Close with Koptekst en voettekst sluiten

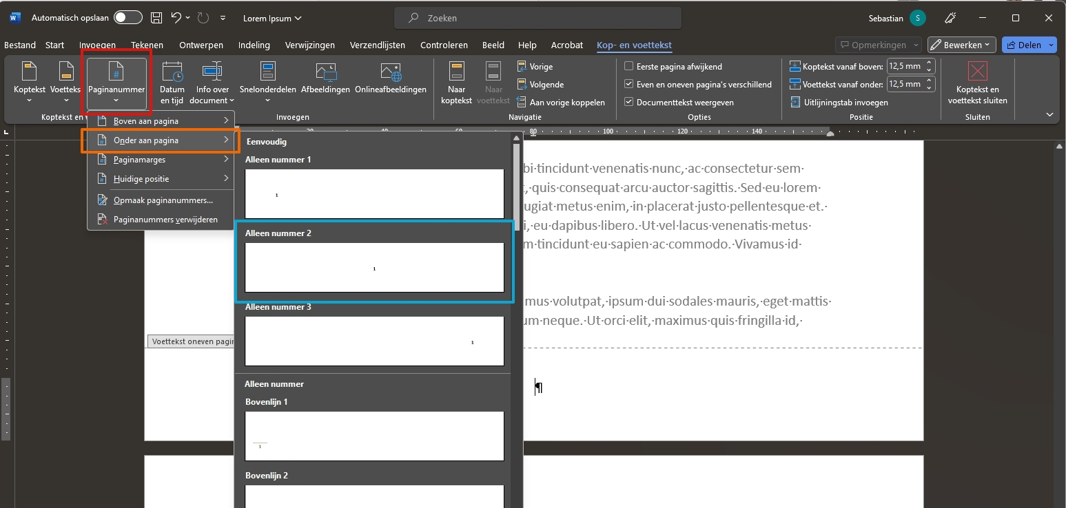pos(977,83)
